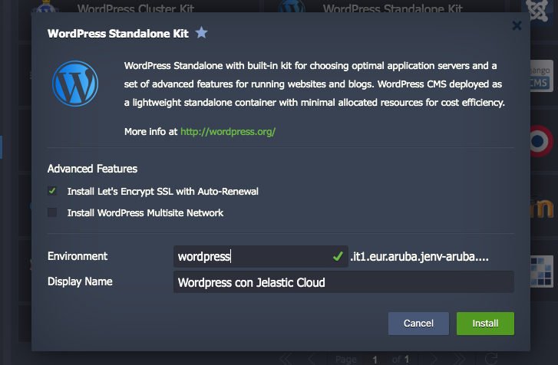The image size is (558, 365).
Task: Go to previous page in background pager
Action: click(x=311, y=359)
